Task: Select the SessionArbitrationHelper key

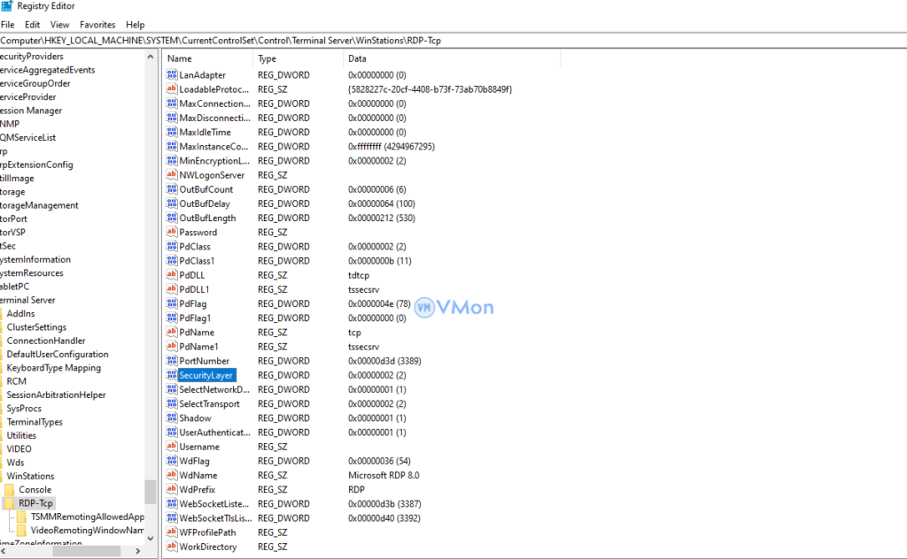Action: click(56, 395)
